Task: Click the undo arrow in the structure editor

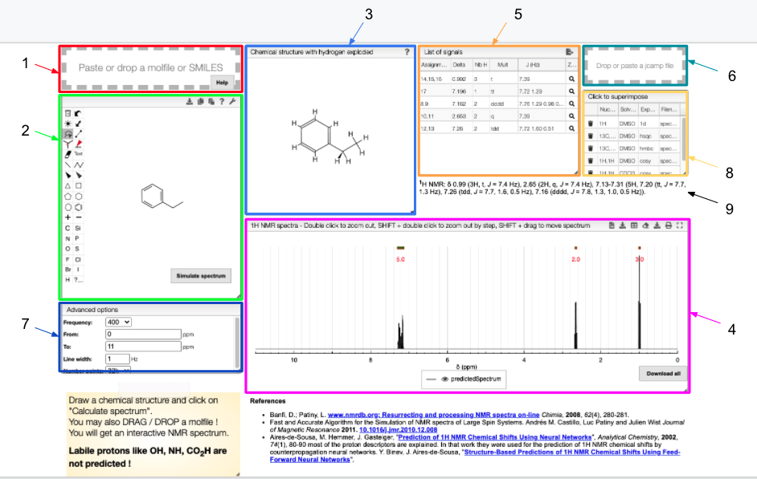Action: tap(78, 113)
